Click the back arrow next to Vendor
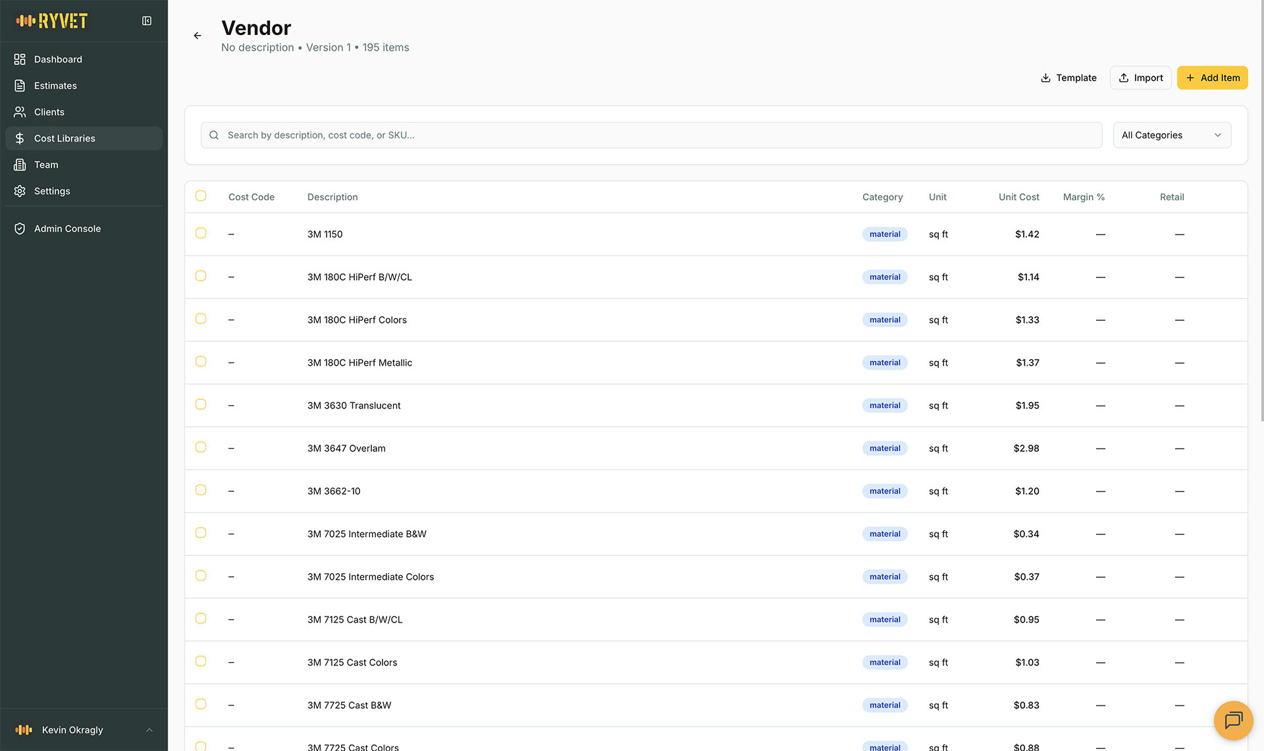Screen dimensions: 1264x751 coord(197,36)
